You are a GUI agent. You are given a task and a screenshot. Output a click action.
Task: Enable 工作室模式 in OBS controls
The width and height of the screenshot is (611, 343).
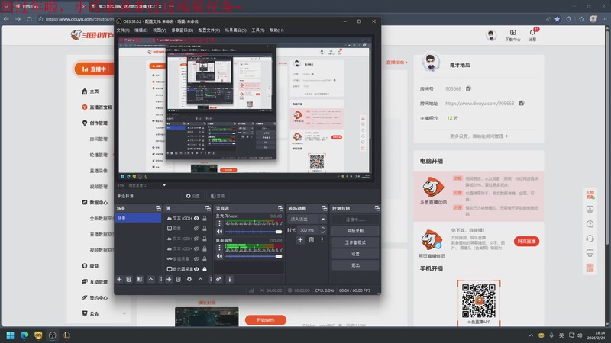pos(355,242)
